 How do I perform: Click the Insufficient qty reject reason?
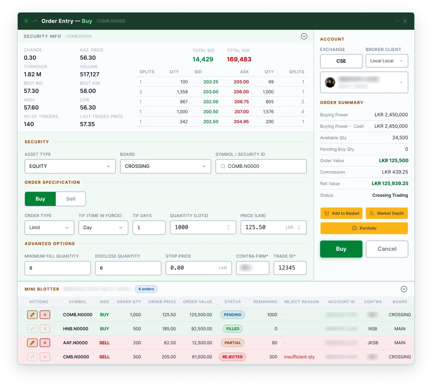pos(299,357)
